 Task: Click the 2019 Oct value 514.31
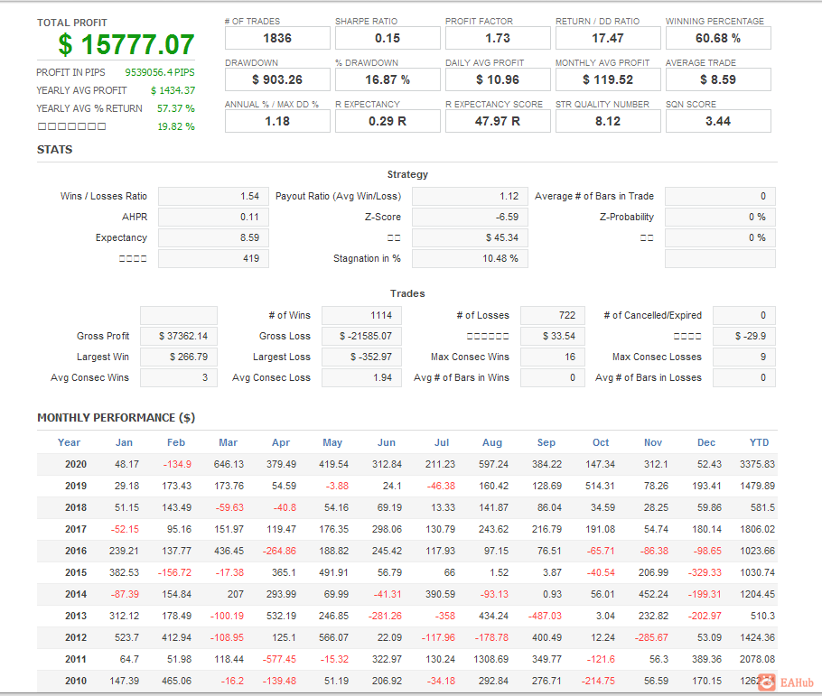point(601,486)
